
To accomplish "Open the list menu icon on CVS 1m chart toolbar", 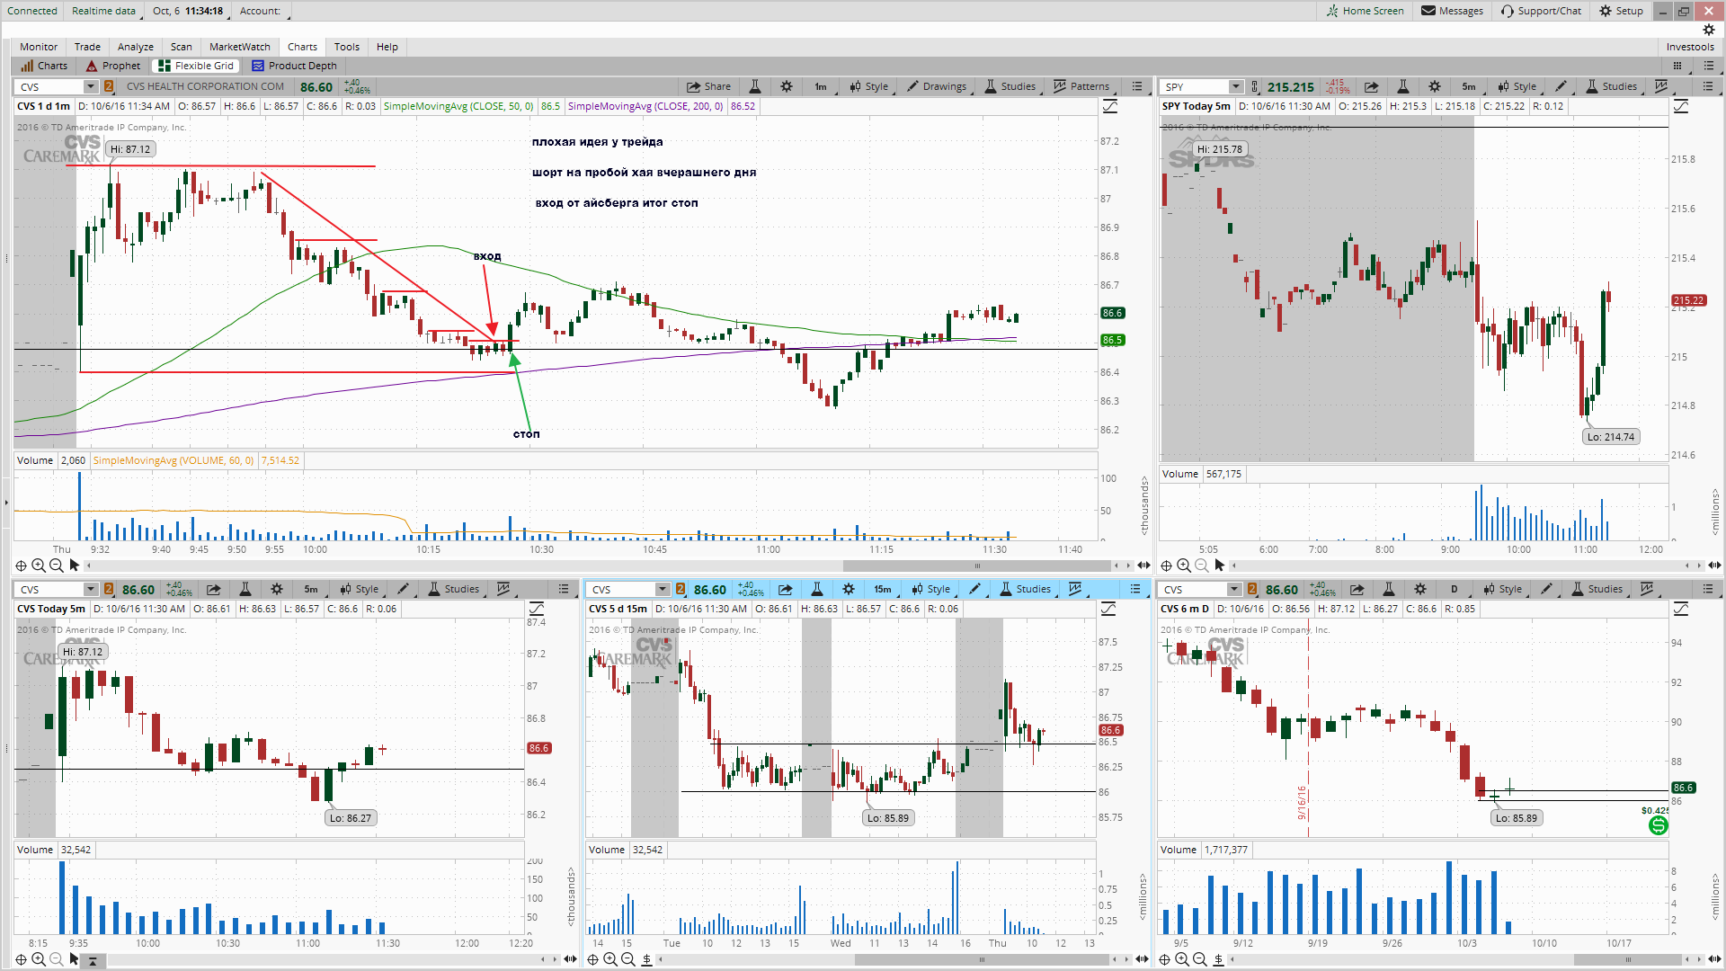I will (1137, 86).
